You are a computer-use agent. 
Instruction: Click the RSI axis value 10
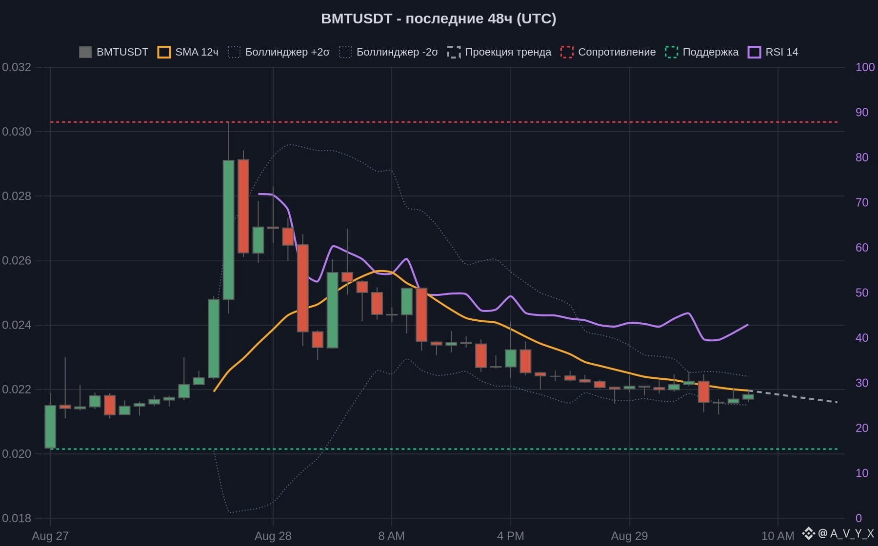pos(862,473)
